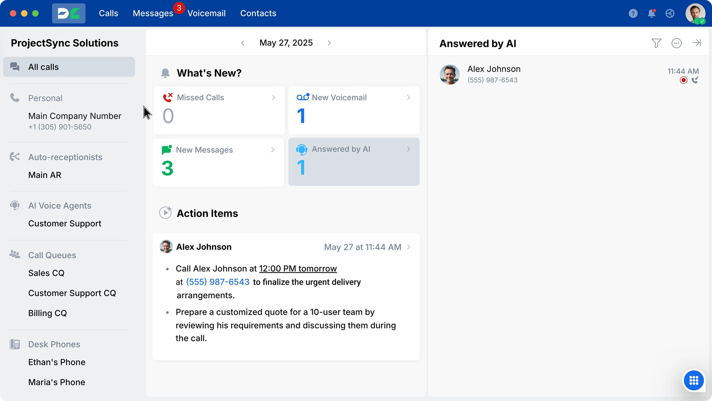Click the red recording icon on Alex's call
The image size is (712, 401).
pyautogui.click(x=683, y=80)
